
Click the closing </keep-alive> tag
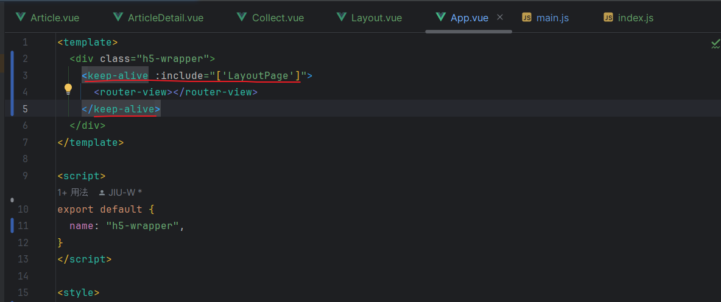pyautogui.click(x=121, y=109)
